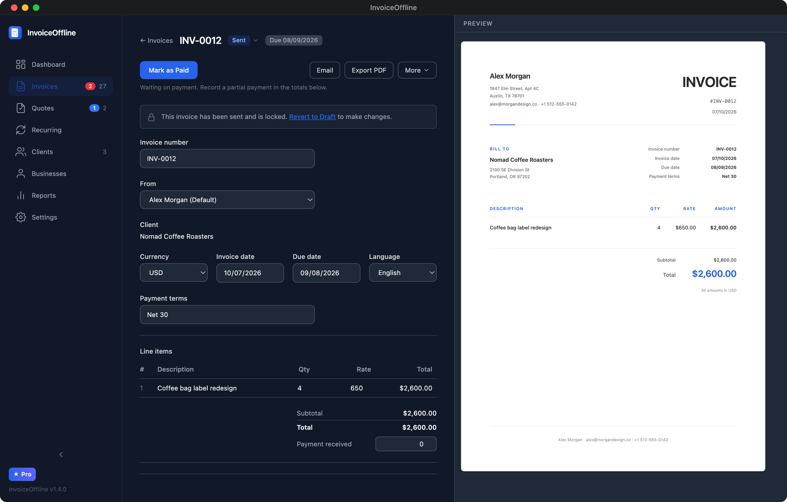Click the InvoiceOffline logo icon

[x=15, y=33]
